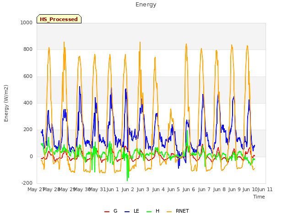
Task: Click the blue LE legend swatch
Action: [x=127, y=212]
